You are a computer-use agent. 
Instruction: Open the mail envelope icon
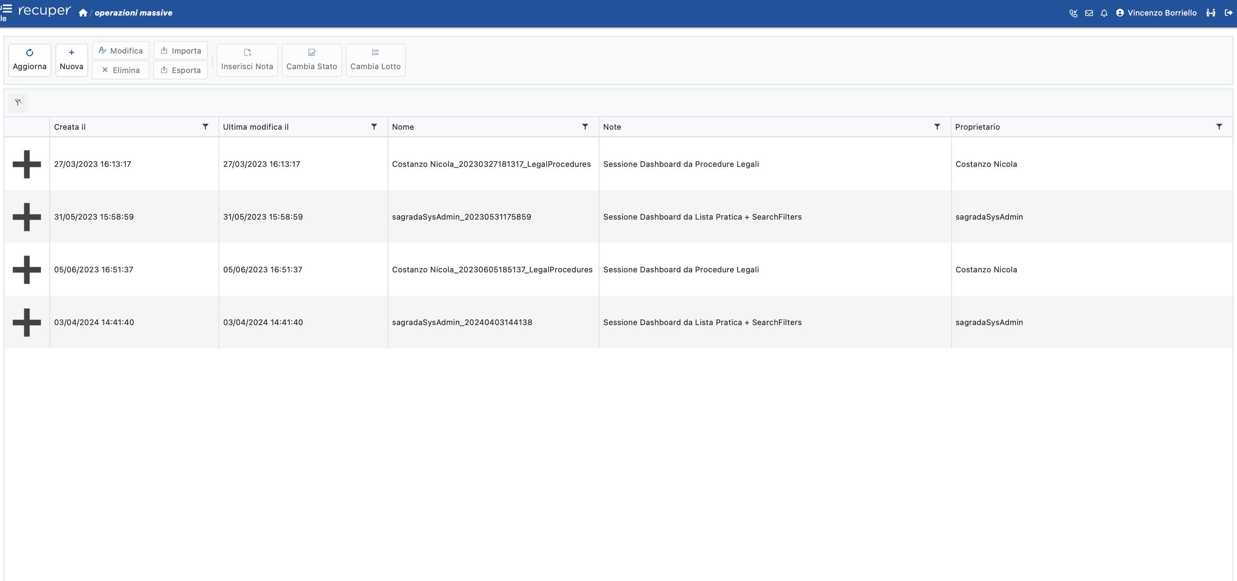point(1089,13)
